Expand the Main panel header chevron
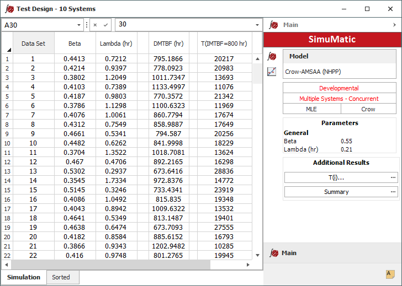 (394, 25)
